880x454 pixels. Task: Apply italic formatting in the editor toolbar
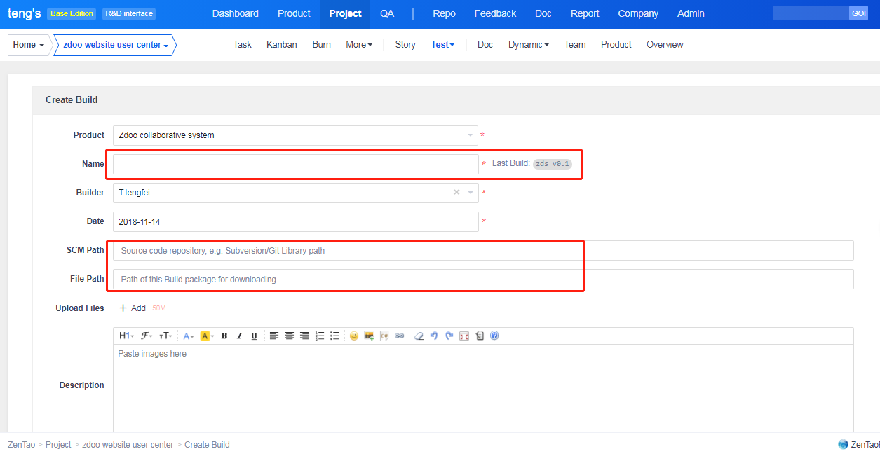pyautogui.click(x=239, y=336)
